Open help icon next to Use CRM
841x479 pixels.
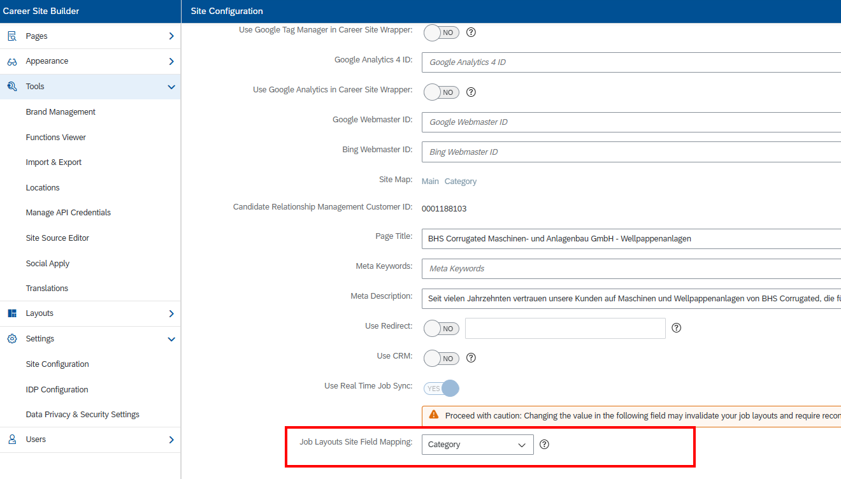point(471,358)
